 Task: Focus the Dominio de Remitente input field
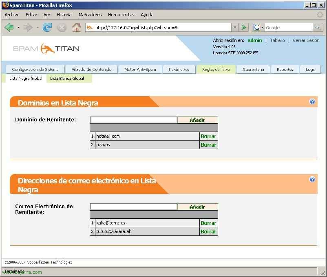[133, 120]
